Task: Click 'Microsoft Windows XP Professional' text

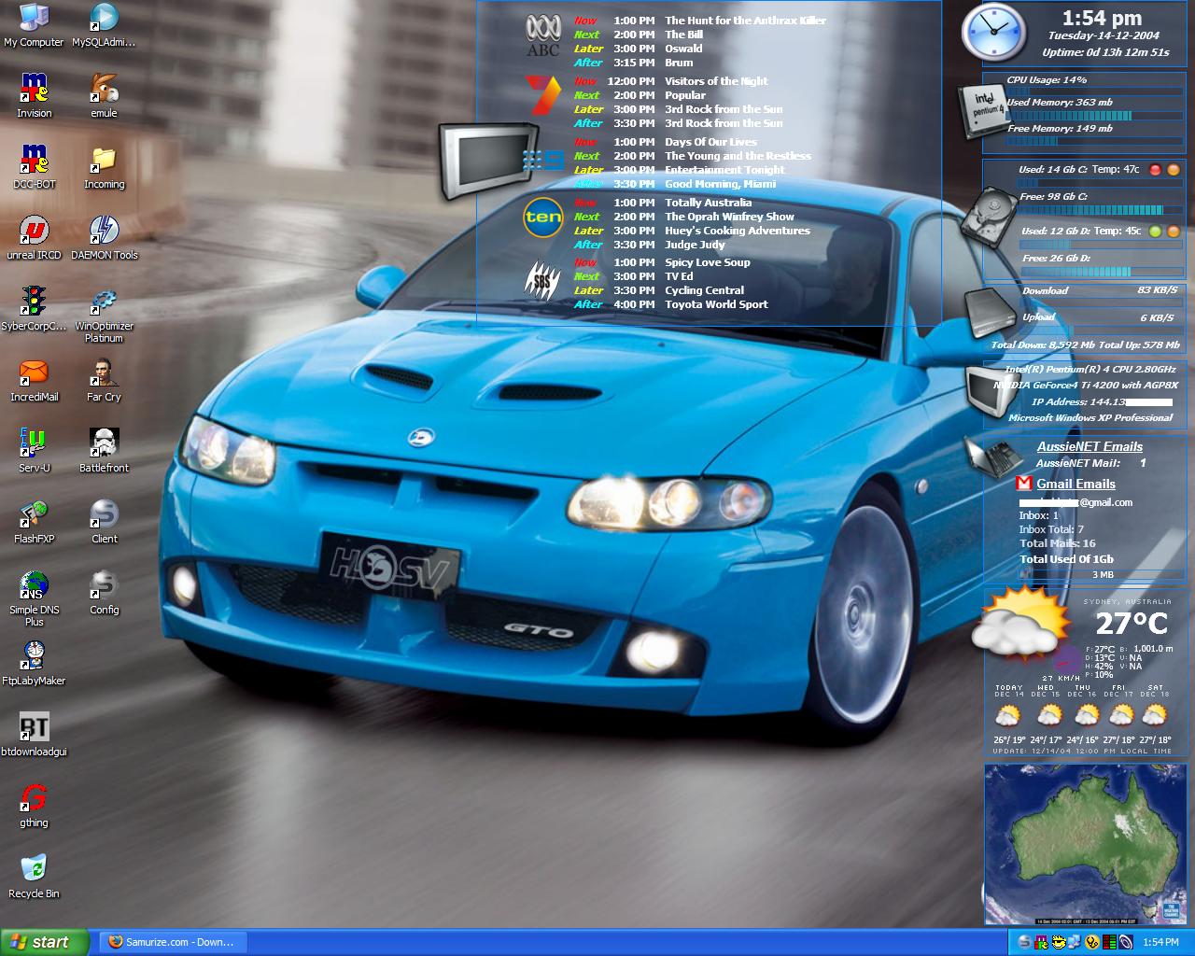Action: (x=1090, y=417)
